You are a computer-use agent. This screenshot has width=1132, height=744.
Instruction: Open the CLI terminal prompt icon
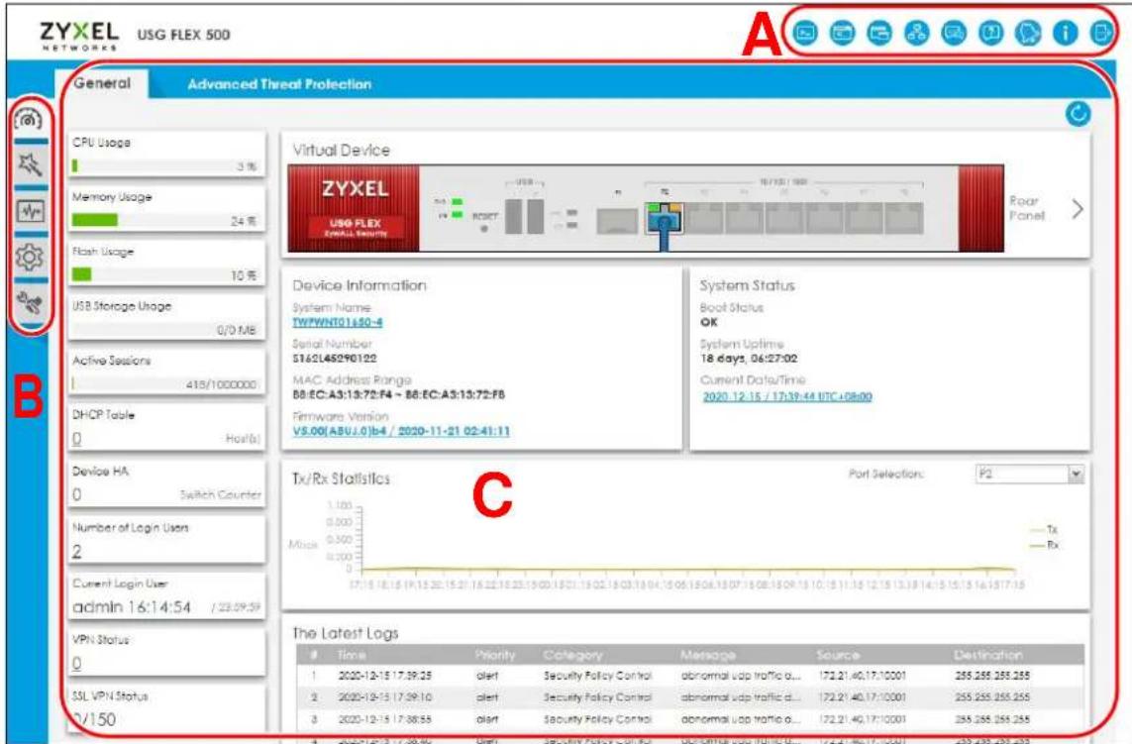(805, 33)
